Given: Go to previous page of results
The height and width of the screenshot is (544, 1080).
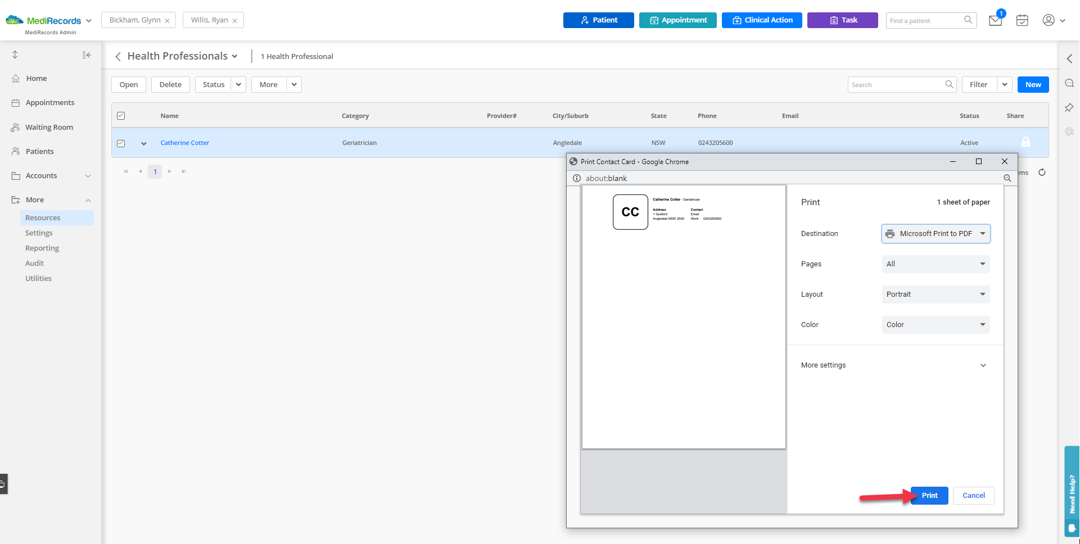Looking at the screenshot, I should 140,171.
